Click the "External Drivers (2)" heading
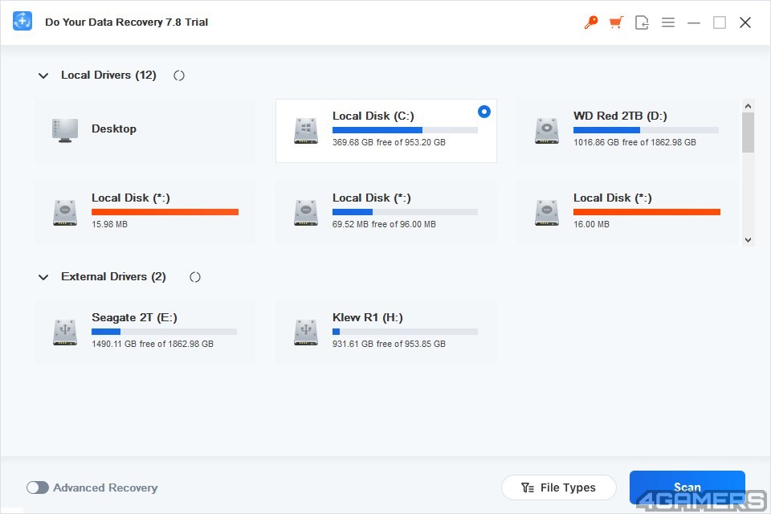Image resolution: width=771 pixels, height=514 pixels. (113, 277)
